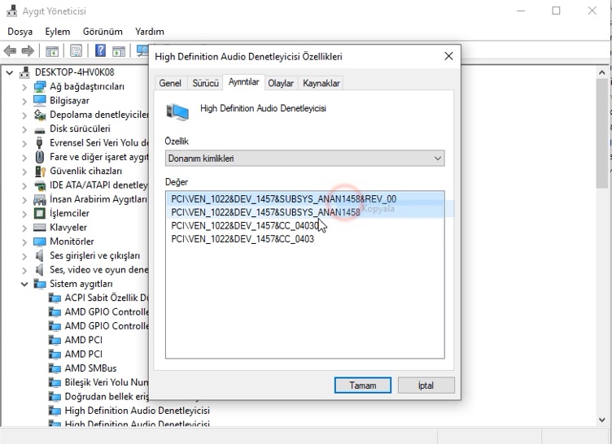Click the show console tree toolbar icon
Viewport: 612px width, 444px height.
(x=52, y=51)
